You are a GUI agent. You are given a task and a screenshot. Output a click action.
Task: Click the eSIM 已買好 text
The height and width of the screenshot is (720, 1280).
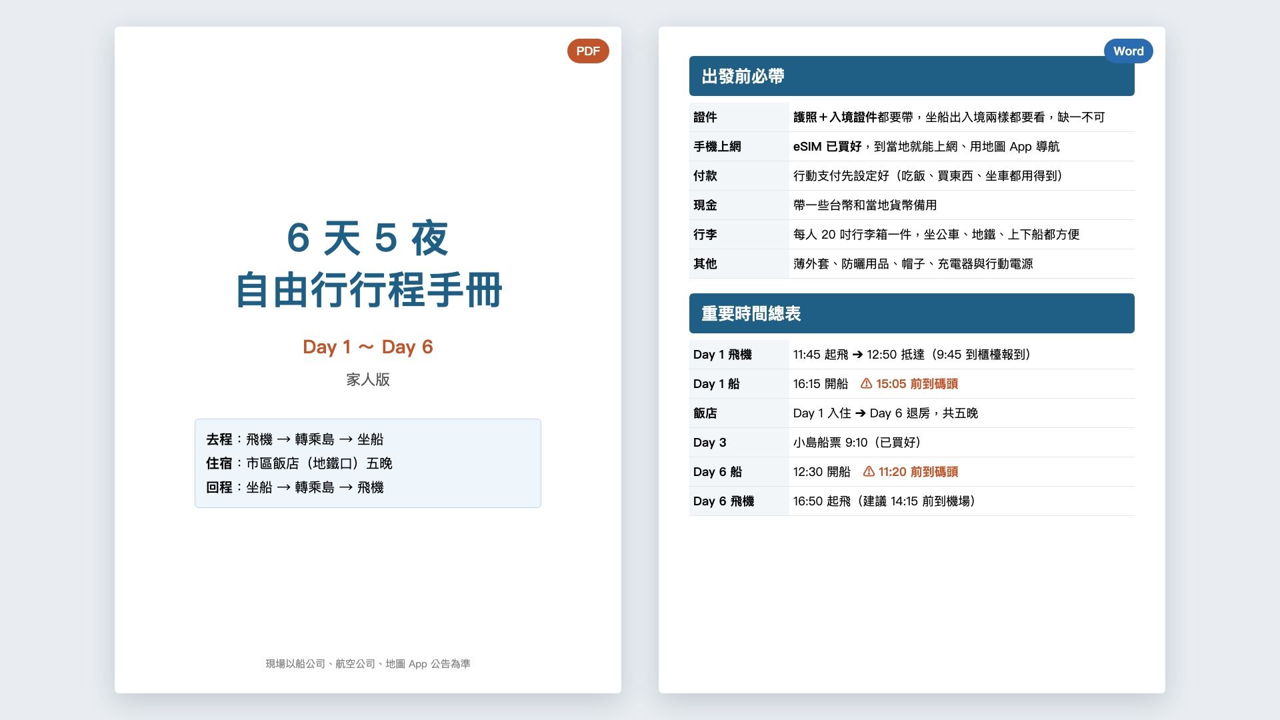[x=827, y=147]
